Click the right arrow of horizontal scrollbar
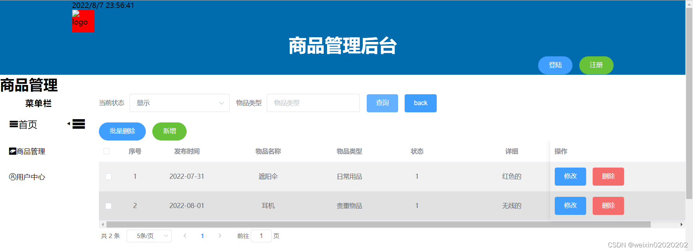 point(681,225)
